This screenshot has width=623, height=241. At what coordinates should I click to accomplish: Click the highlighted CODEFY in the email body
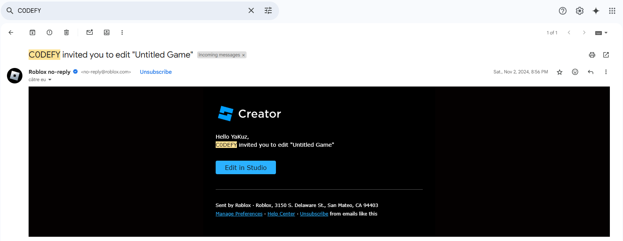tap(226, 145)
